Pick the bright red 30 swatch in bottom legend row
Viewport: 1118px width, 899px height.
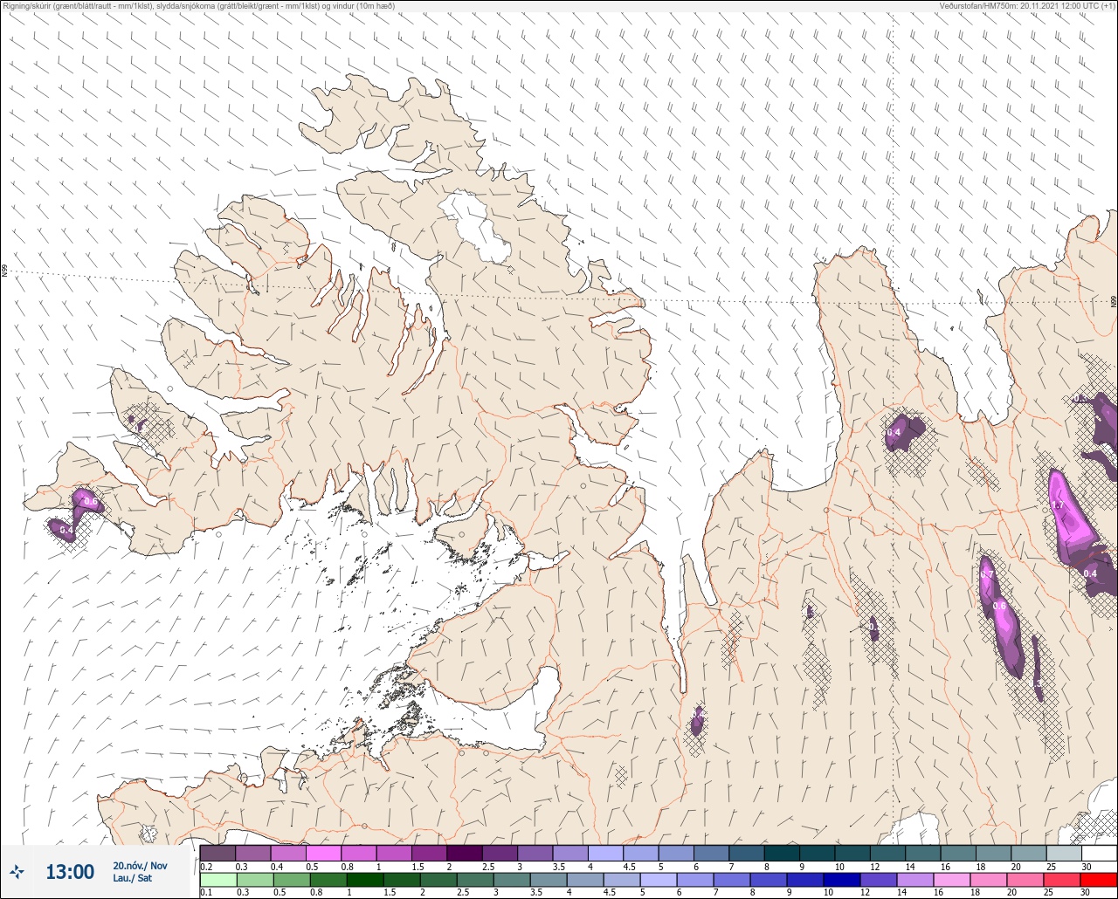click(x=1099, y=879)
